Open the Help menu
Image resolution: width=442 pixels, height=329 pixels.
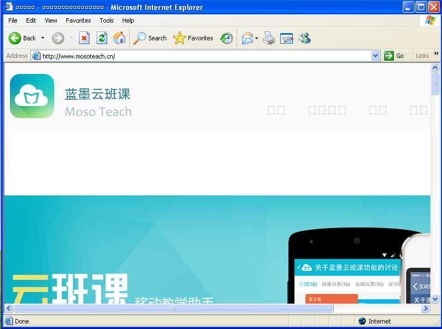tap(128, 20)
